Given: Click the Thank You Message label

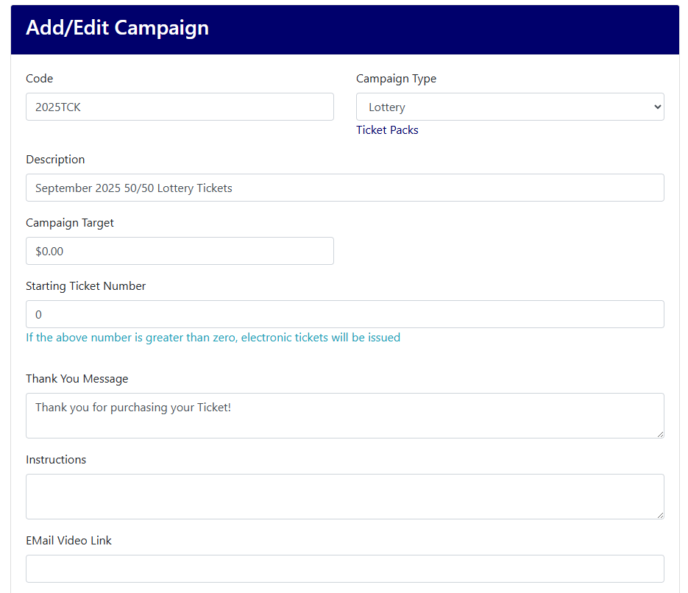Looking at the screenshot, I should point(77,378).
